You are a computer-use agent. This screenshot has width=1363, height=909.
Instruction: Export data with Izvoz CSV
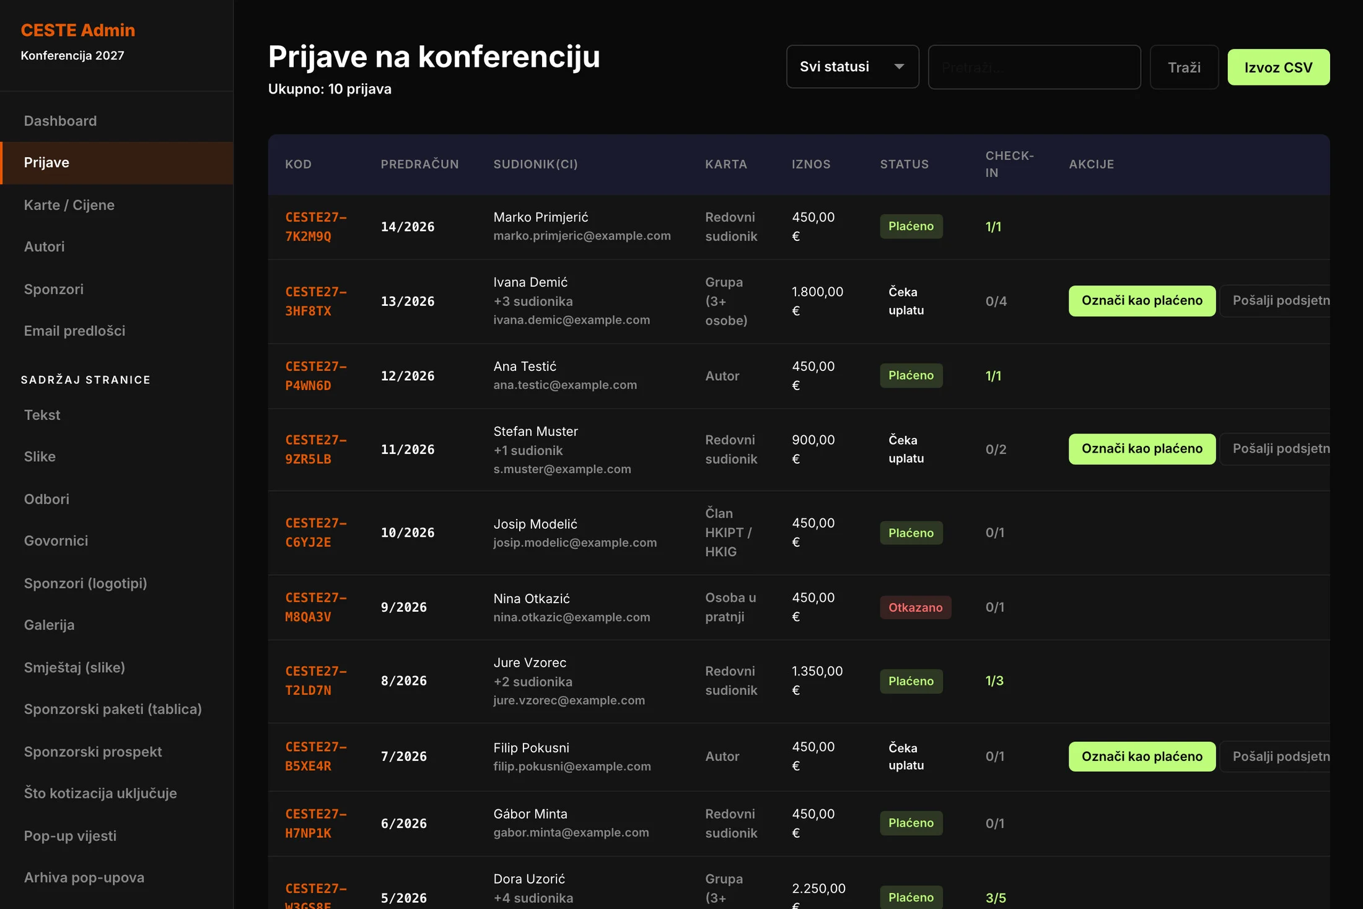1278,67
